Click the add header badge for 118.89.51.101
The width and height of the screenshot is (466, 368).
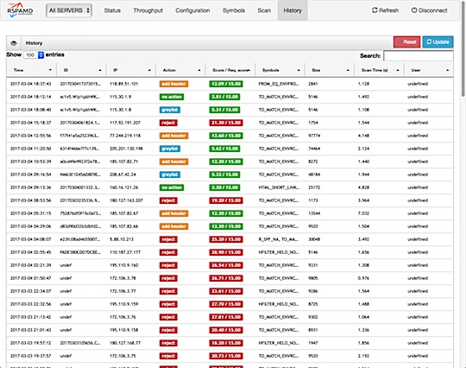click(x=173, y=84)
